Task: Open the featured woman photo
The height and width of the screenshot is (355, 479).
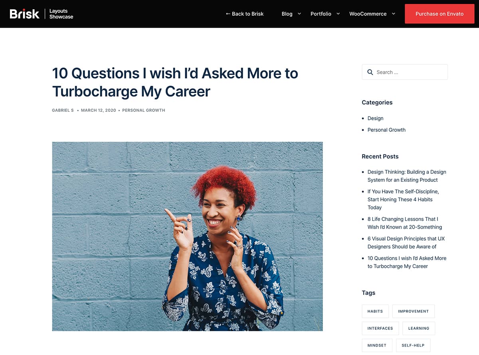Action: pos(187,236)
